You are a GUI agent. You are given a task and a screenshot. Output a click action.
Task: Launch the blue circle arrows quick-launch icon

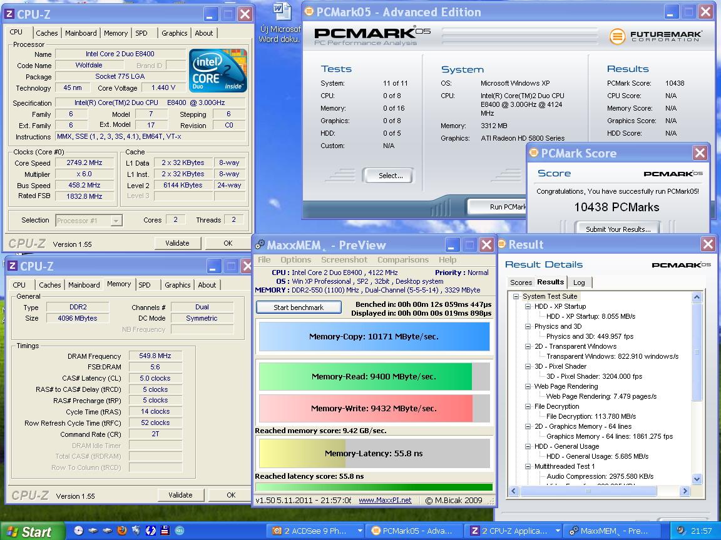tap(151, 531)
